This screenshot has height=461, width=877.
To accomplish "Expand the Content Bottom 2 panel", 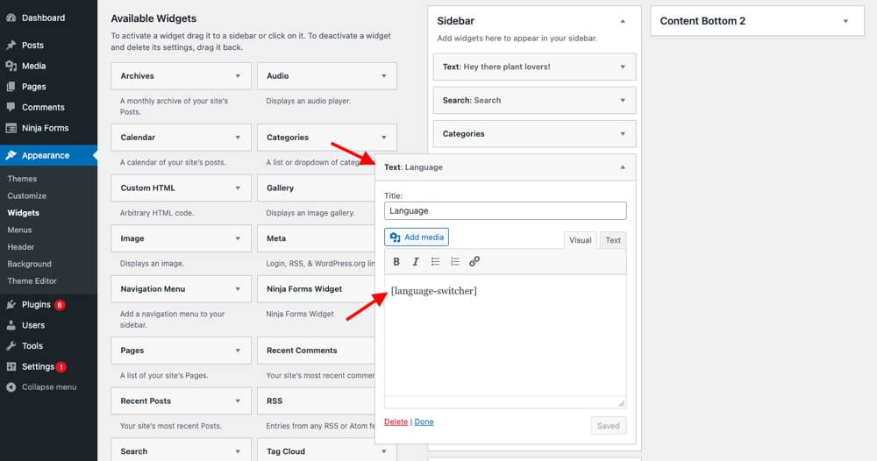I will pos(845,21).
